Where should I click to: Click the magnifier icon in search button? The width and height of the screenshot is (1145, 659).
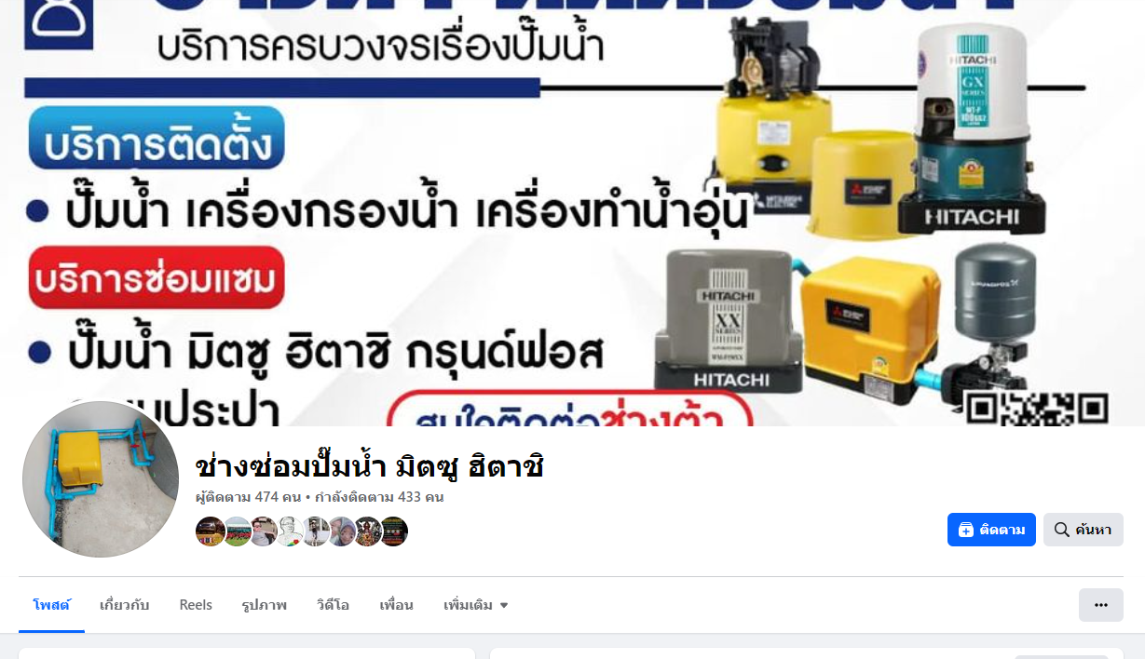point(1061,530)
